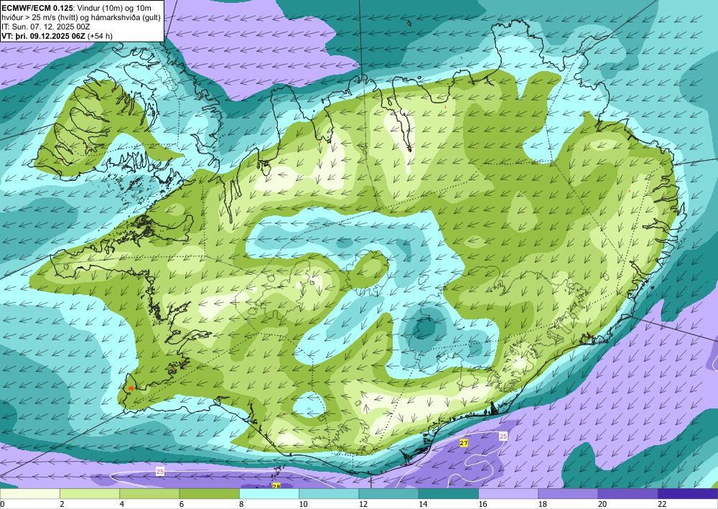Click the olive green 6–8 m/s legend swatch
Screen dimensions: 718x509
(x=209, y=494)
